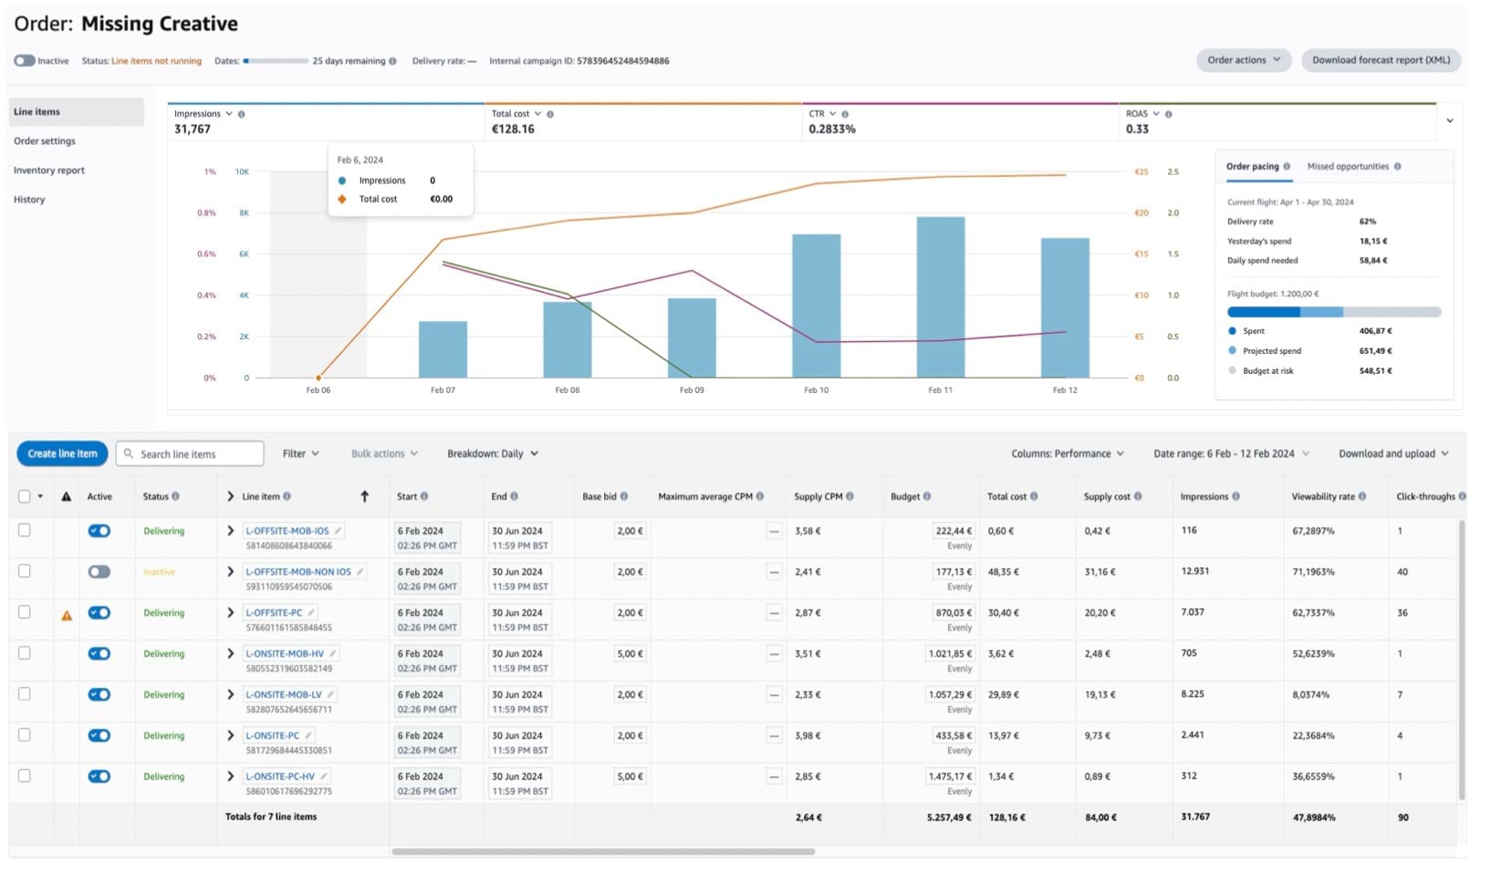Toggle the order Inactive switch on
1490x871 pixels.
(x=25, y=61)
